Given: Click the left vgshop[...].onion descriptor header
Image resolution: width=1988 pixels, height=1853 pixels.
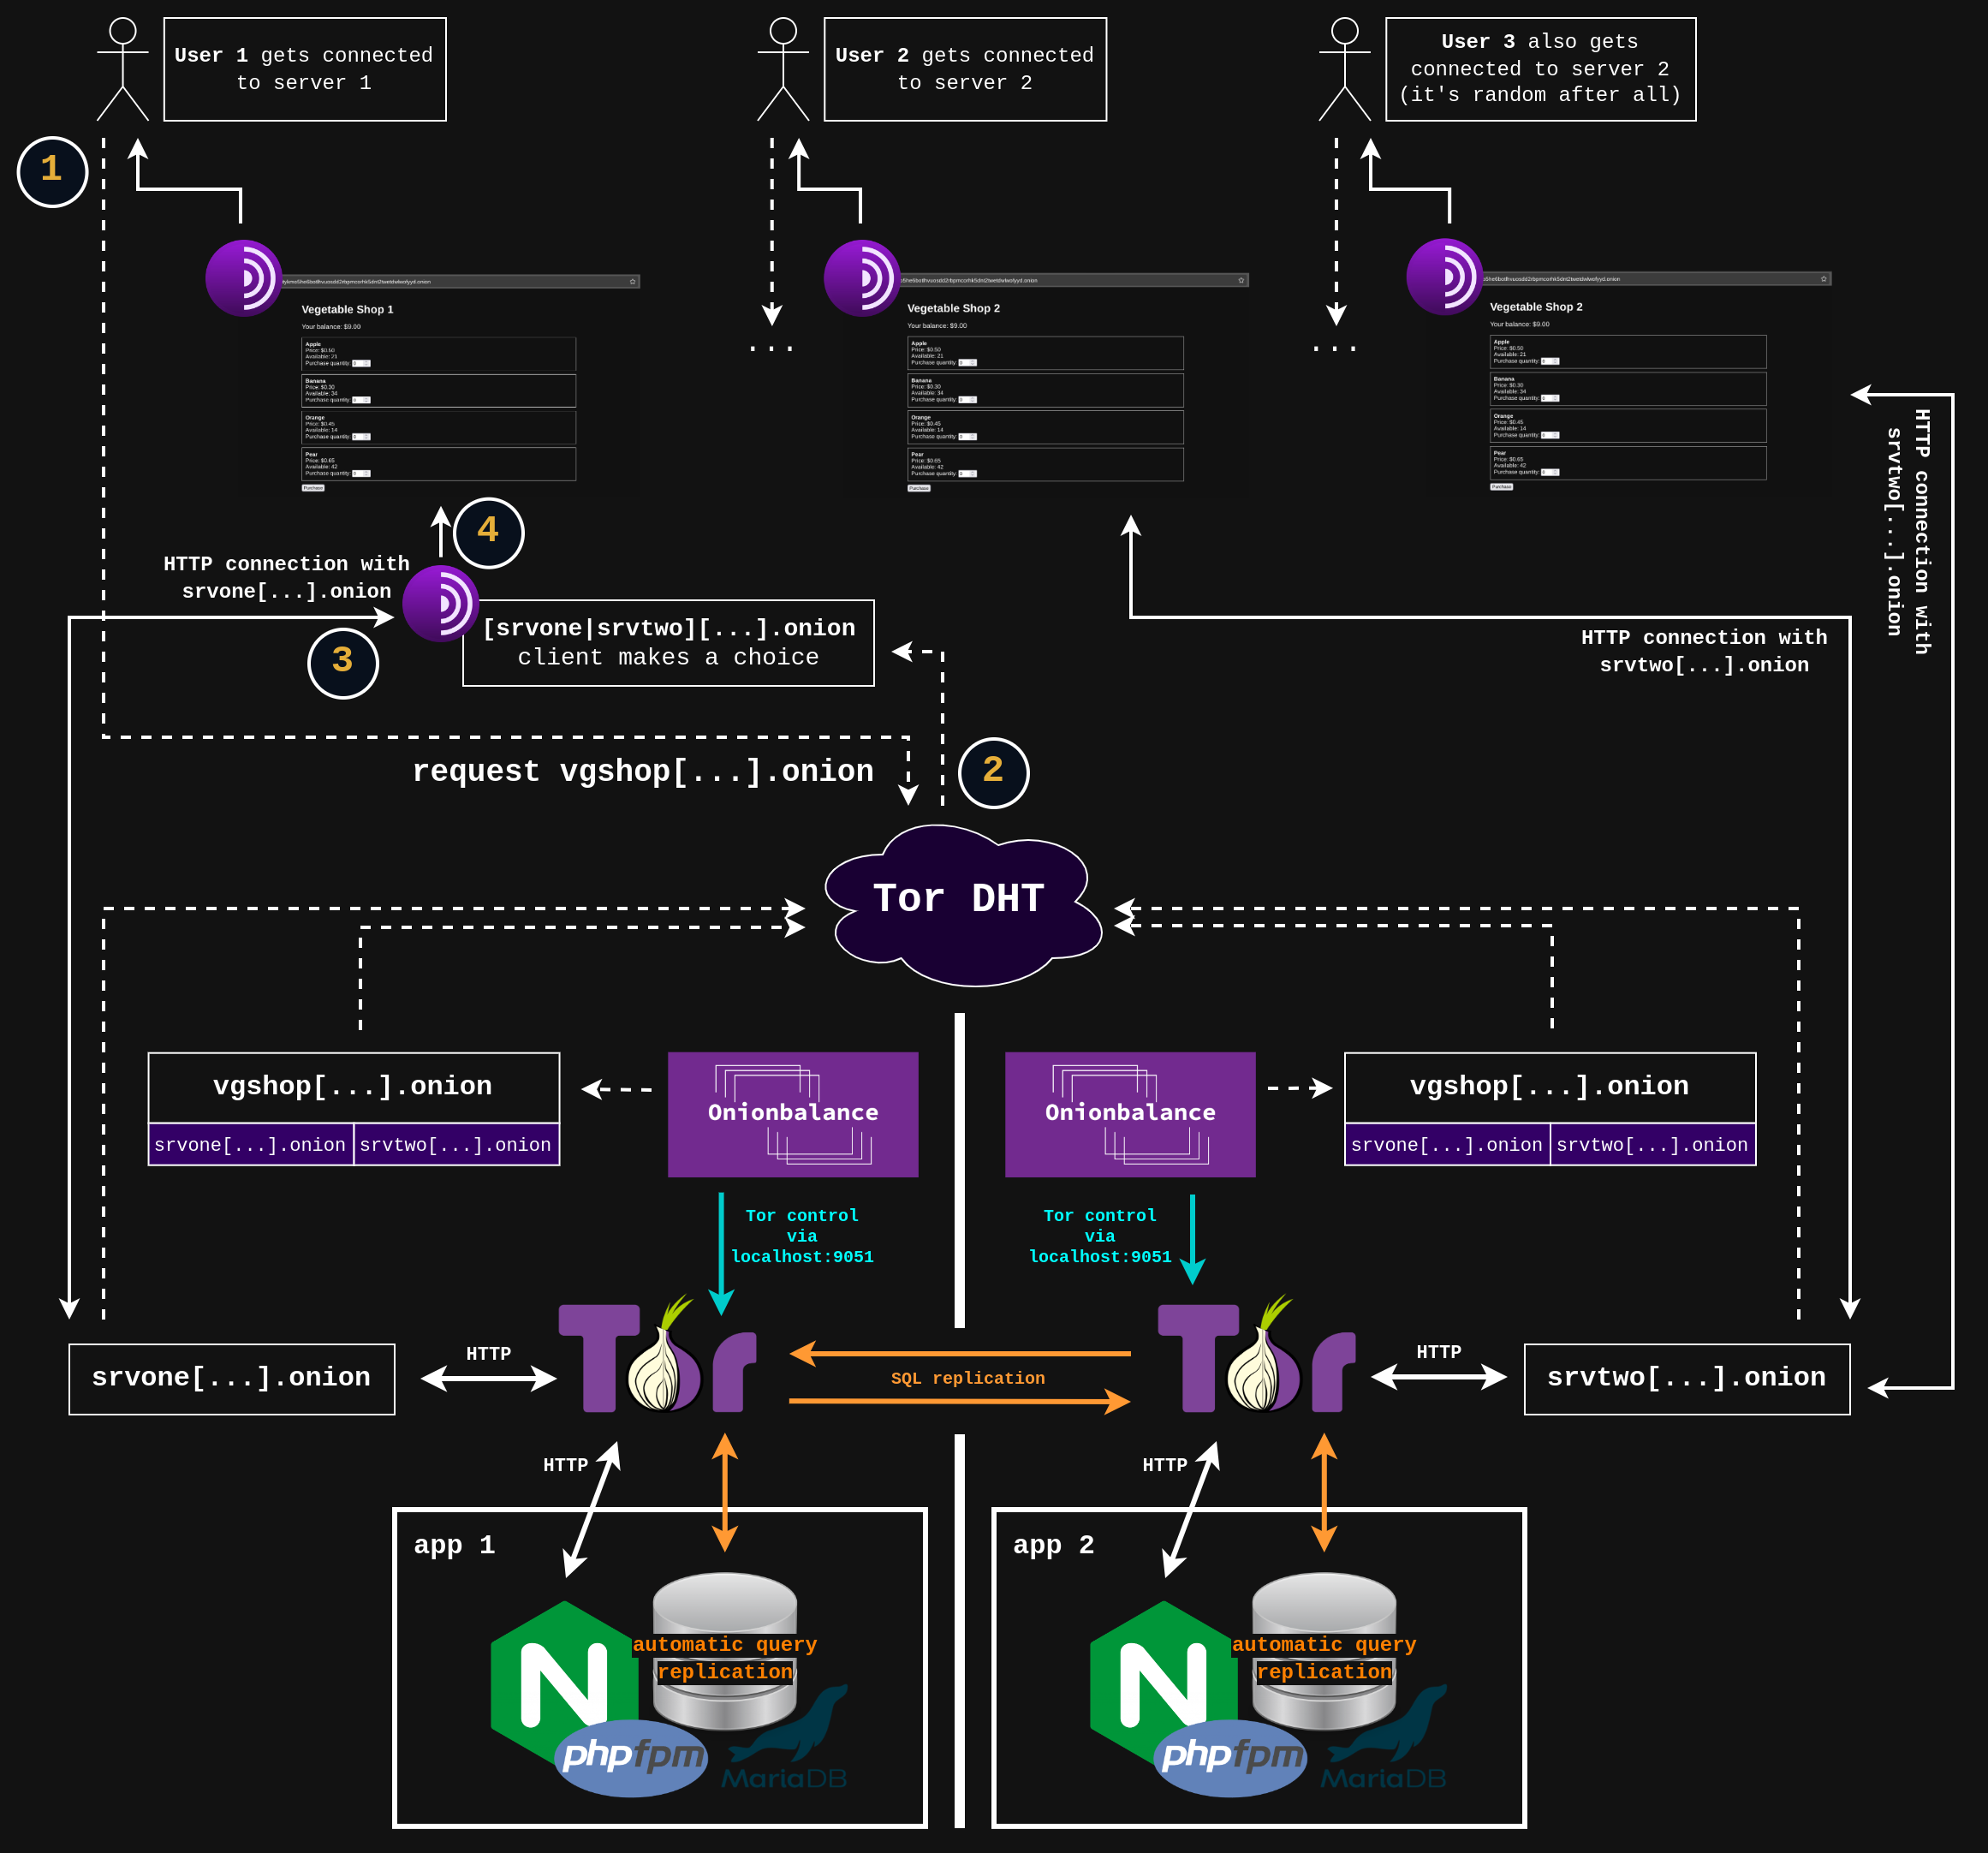Looking at the screenshot, I should pyautogui.click(x=354, y=1087).
